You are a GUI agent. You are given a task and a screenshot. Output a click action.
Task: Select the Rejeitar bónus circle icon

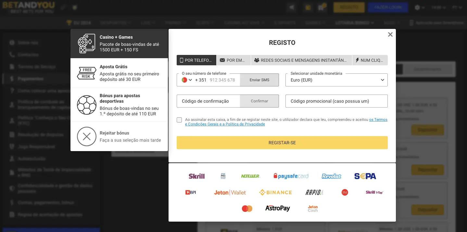pyautogui.click(x=86, y=136)
